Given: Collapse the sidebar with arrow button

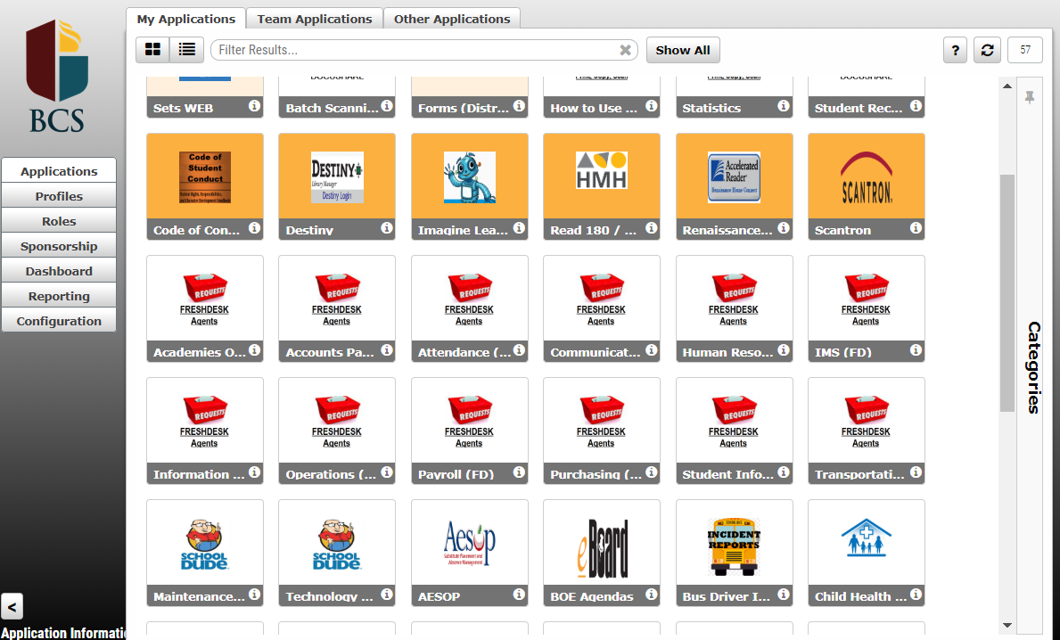Looking at the screenshot, I should [12, 607].
